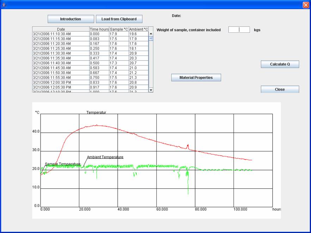Click the 40.0 y-axis label
Image resolution: width=311 pixels, height=233 pixels.
[x=36, y=132]
